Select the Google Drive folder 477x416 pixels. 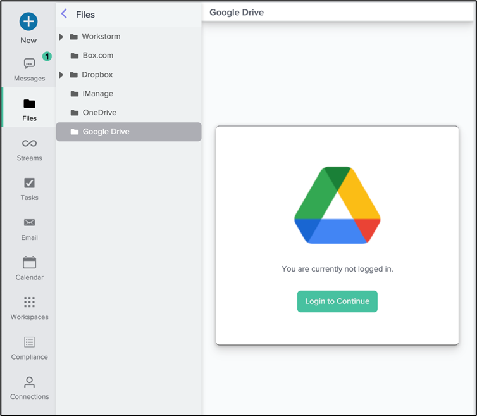click(x=128, y=132)
